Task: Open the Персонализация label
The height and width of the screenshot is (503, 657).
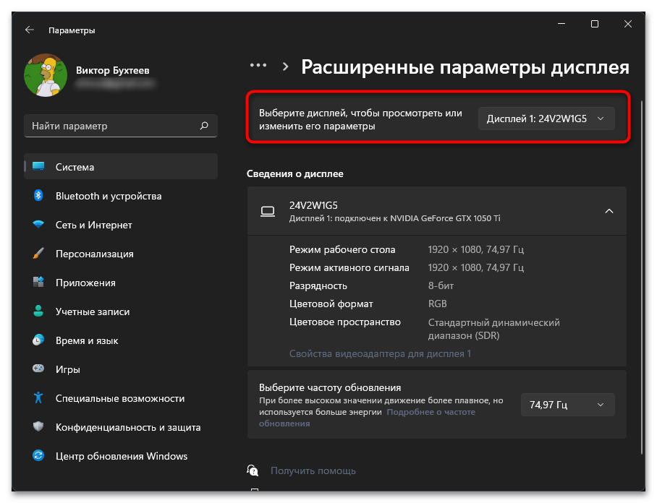Action: [x=95, y=254]
